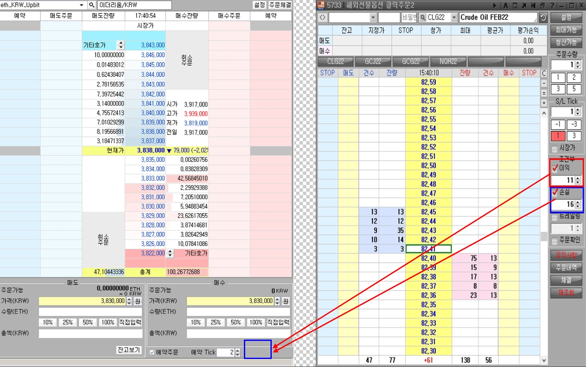Screen dimensions: 586x367
Task: Click the play arrow icon in title bar
Action: [x=495, y=5]
